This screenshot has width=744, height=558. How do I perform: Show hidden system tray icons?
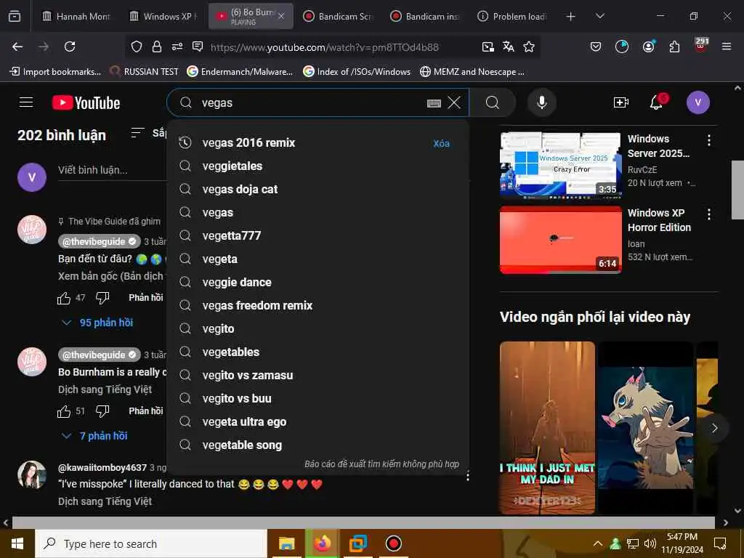598,543
